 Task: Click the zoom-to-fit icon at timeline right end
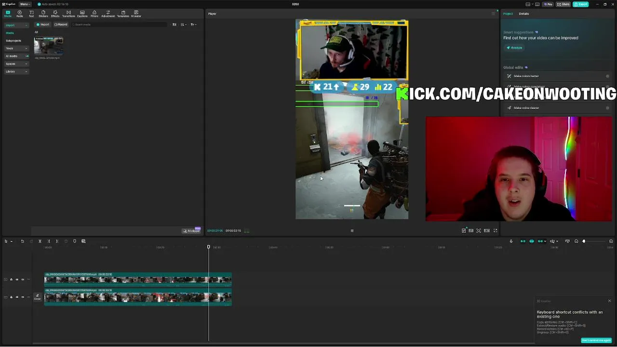click(x=611, y=241)
